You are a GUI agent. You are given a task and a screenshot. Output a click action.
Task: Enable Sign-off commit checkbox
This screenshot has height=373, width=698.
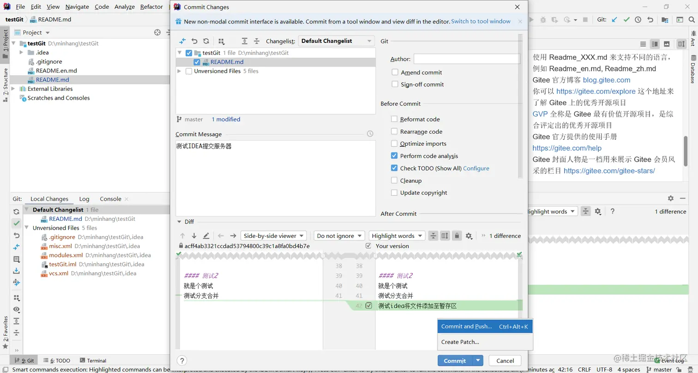click(394, 84)
